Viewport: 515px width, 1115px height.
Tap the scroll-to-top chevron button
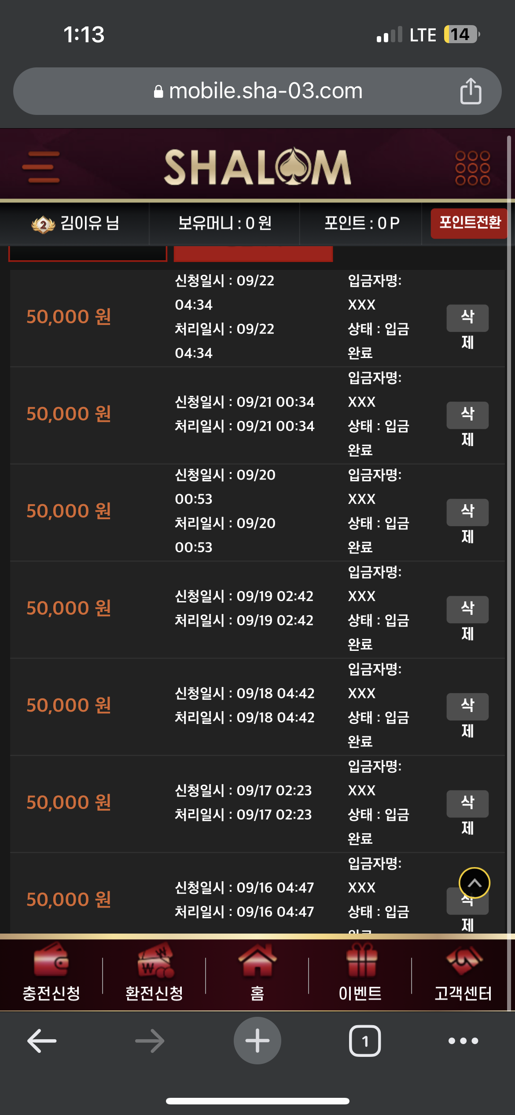click(x=474, y=883)
